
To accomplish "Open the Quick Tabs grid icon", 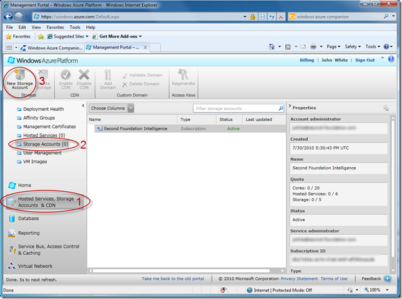I will (x=9, y=47).
